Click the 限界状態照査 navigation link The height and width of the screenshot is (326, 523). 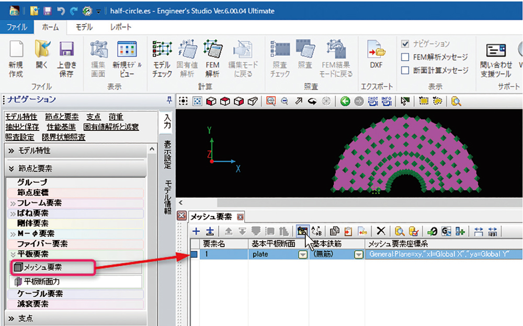[63, 137]
